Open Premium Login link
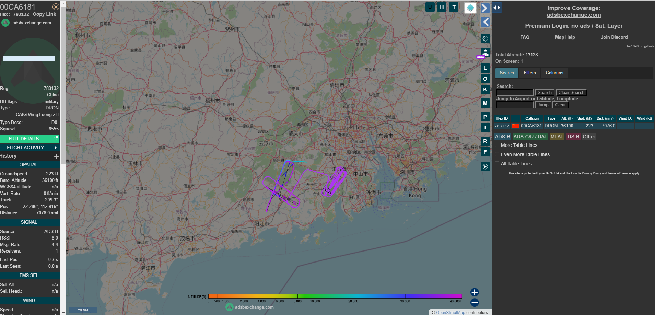 click(574, 26)
